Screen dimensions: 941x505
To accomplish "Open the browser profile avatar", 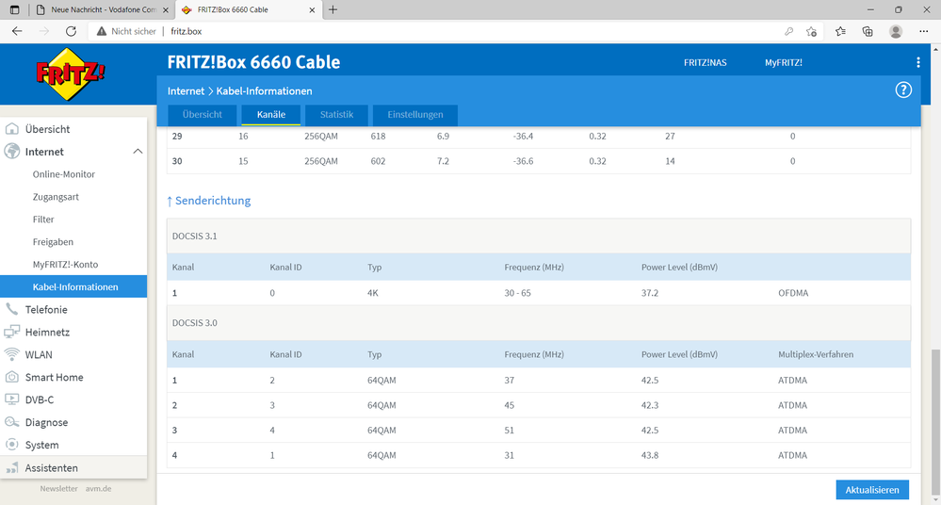I will pos(896,31).
